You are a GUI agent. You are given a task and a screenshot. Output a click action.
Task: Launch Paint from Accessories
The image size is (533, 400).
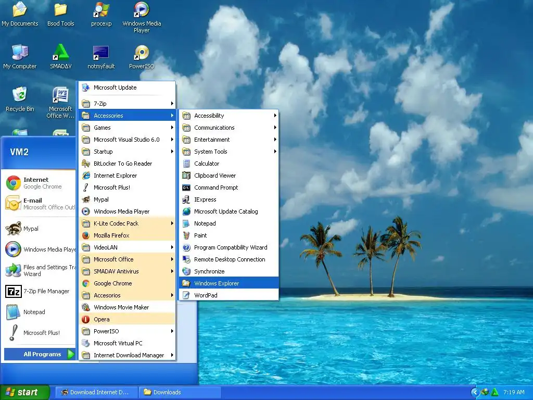pos(229,235)
